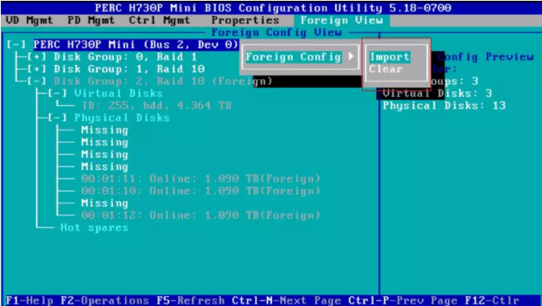Choose Import from the Foreign Config submenu
Image resolution: width=542 pixels, height=306 pixels.
[x=390, y=57]
